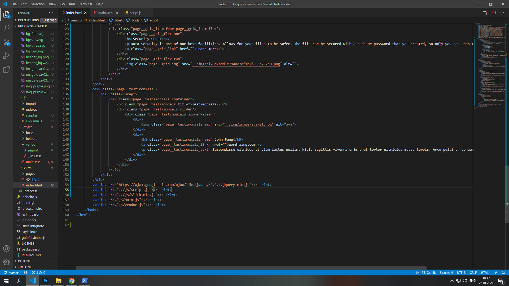The width and height of the screenshot is (509, 286).
Task: Click the code minimap overview
Action: [490, 65]
